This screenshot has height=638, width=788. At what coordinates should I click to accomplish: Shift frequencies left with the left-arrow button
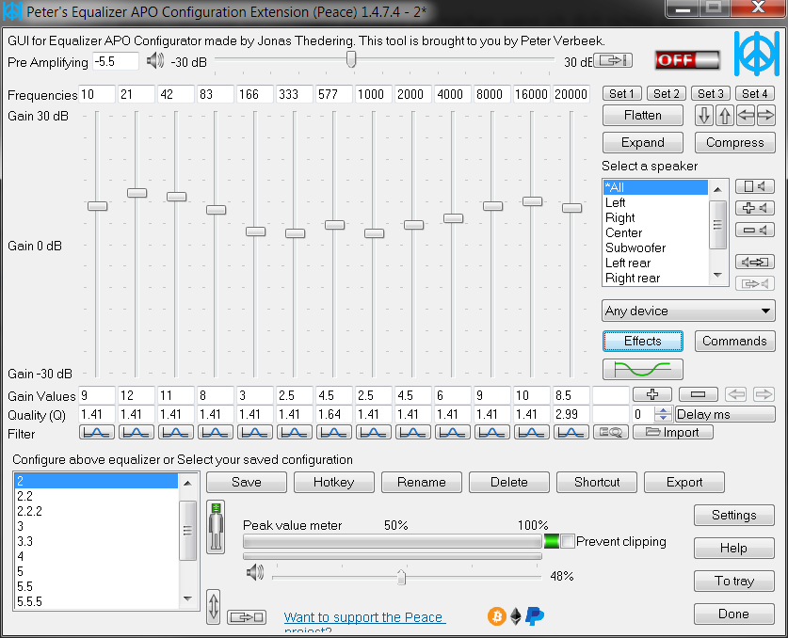click(x=746, y=116)
